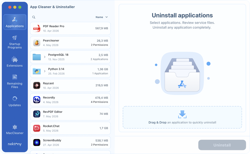Click the Uninstall button

pos(222,145)
